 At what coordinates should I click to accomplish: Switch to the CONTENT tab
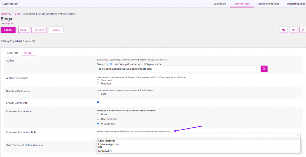point(13,53)
